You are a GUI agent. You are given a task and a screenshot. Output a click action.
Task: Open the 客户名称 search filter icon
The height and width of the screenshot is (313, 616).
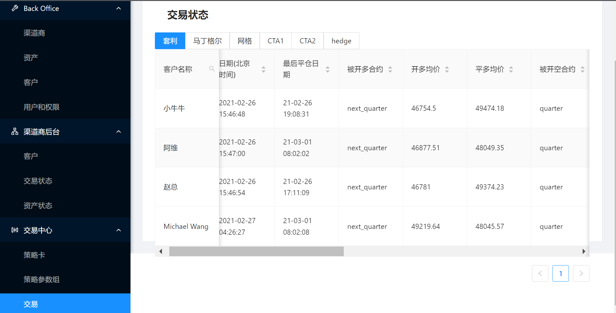click(212, 69)
